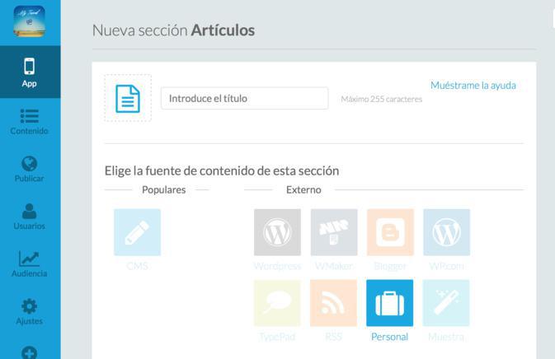This screenshot has width=555, height=359.
Task: Click the section document icon placeholder
Action: pyautogui.click(x=128, y=98)
